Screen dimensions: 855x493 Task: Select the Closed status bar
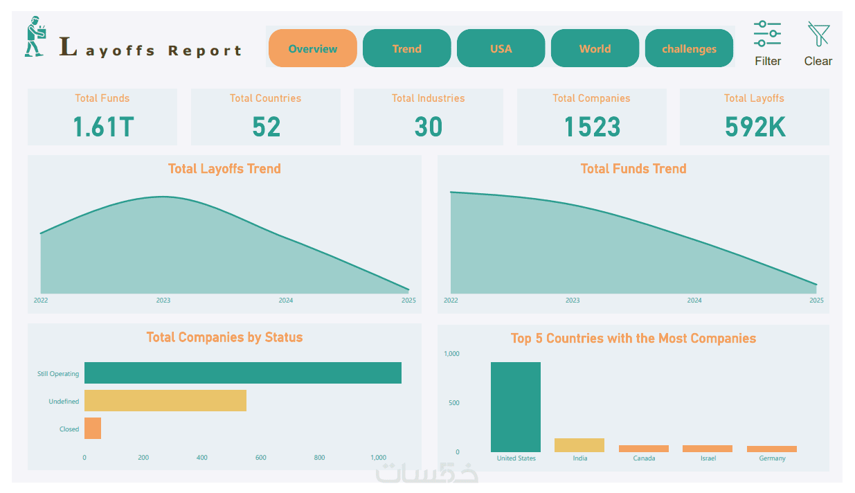93,429
